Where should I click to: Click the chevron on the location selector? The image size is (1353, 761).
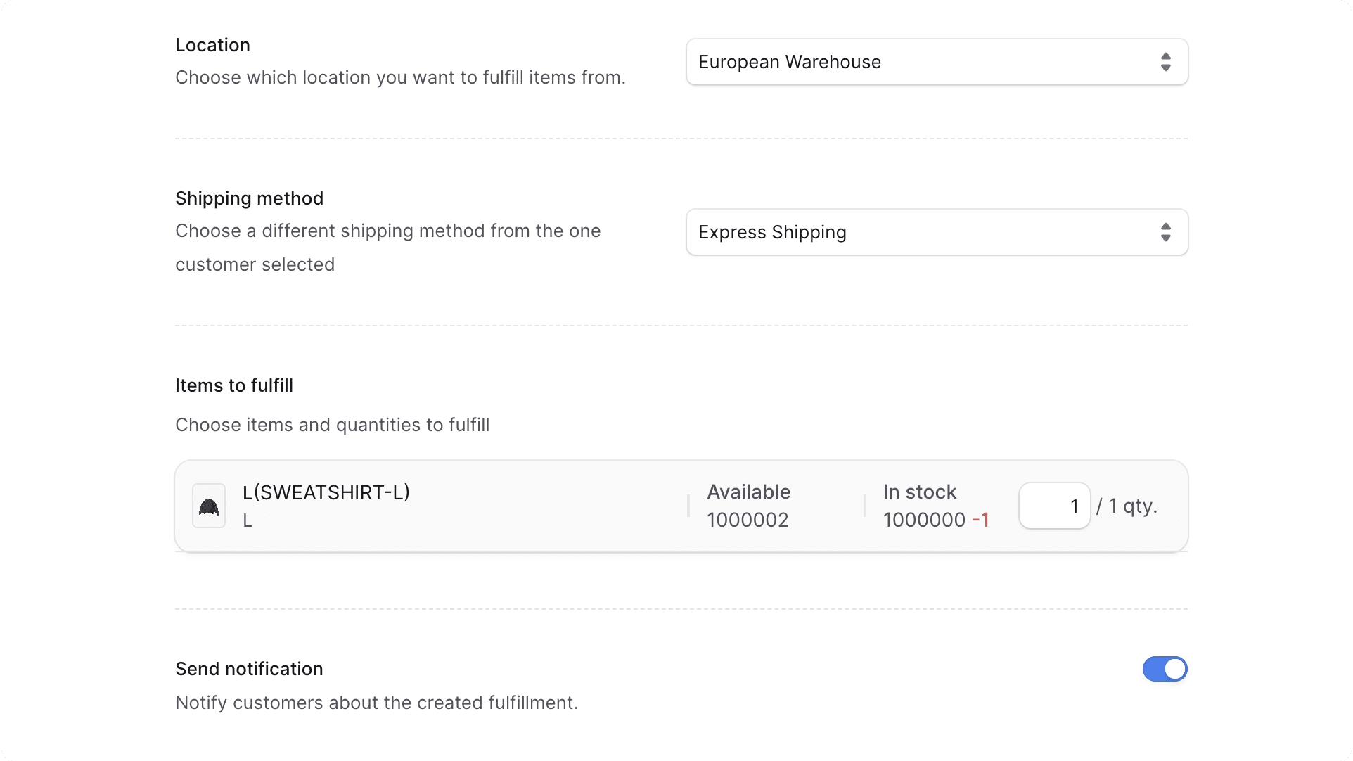pyautogui.click(x=1165, y=62)
